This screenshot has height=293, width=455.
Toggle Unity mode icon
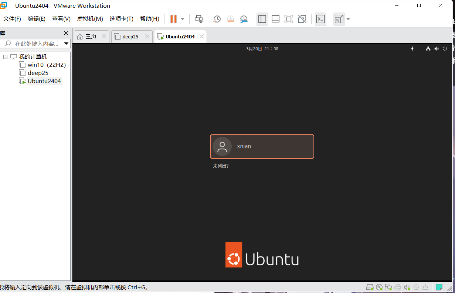pos(302,19)
